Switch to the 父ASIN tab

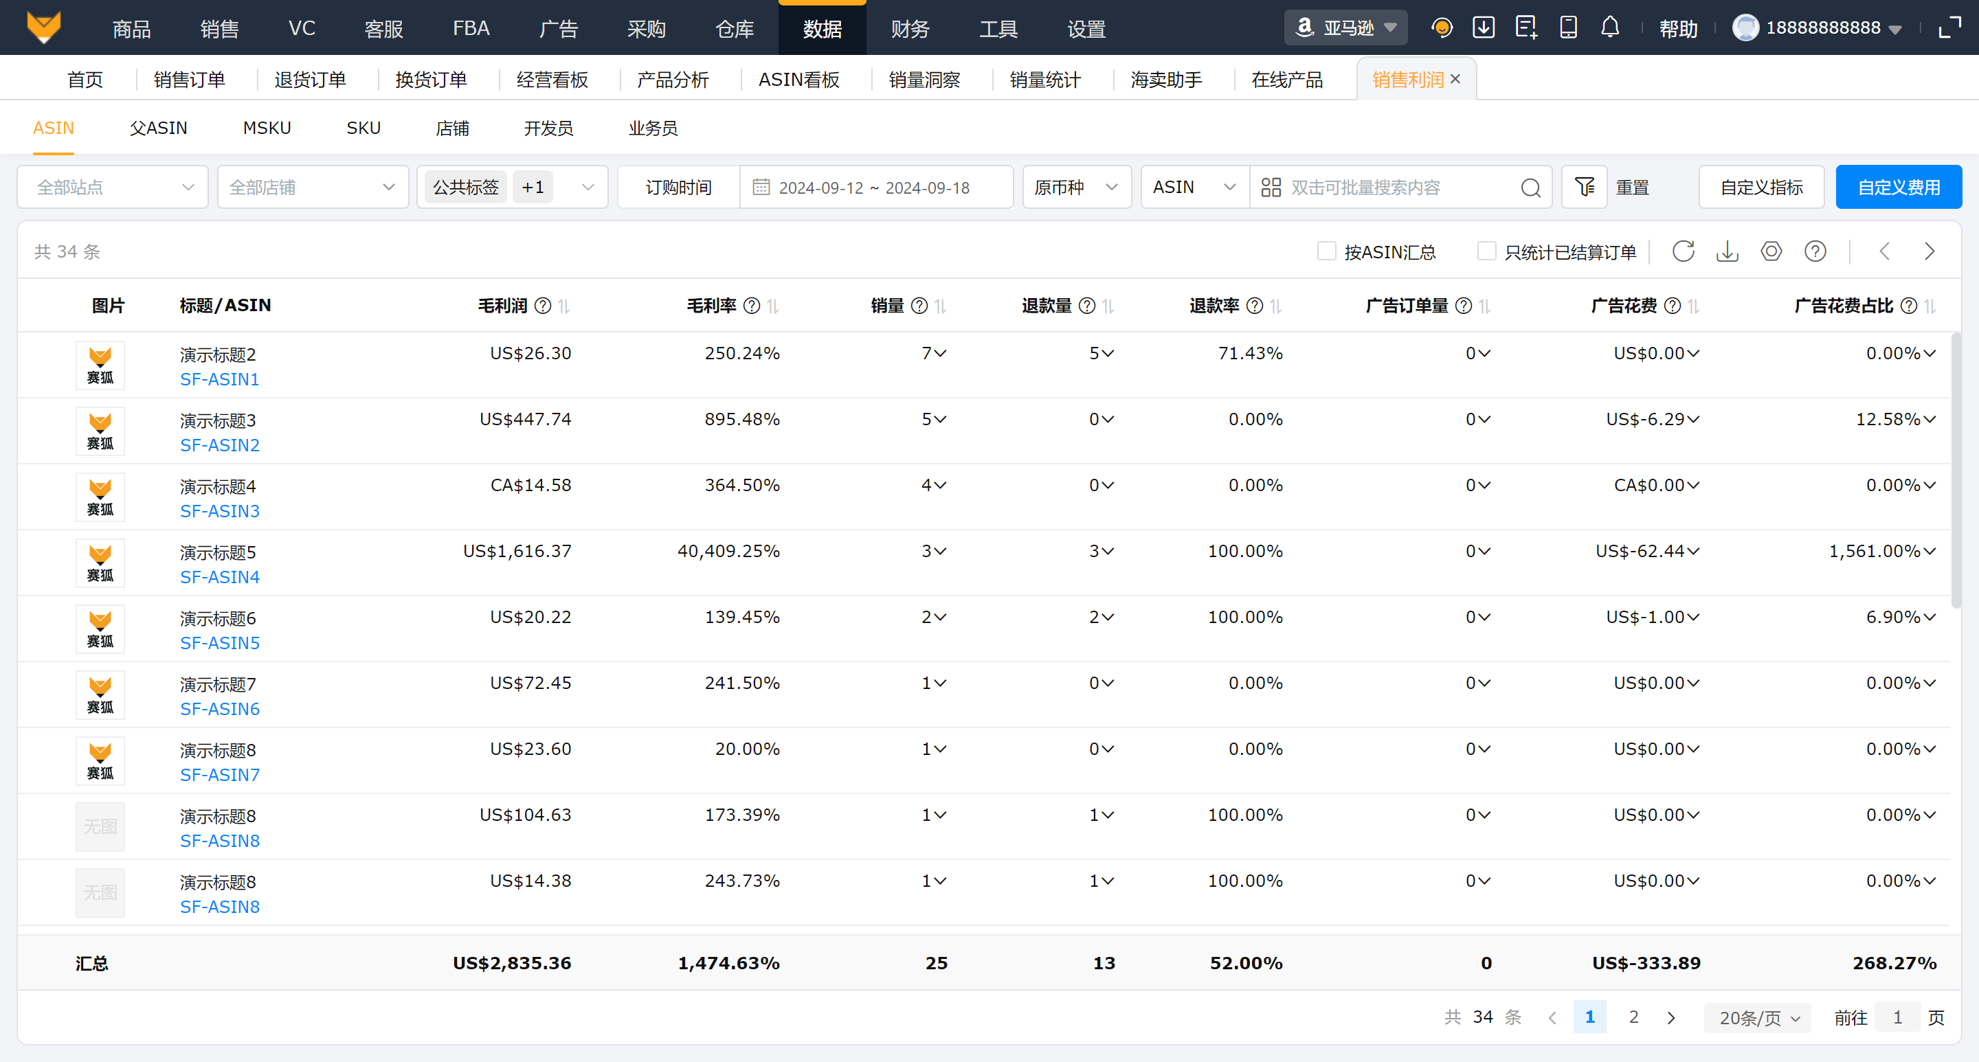coord(158,128)
